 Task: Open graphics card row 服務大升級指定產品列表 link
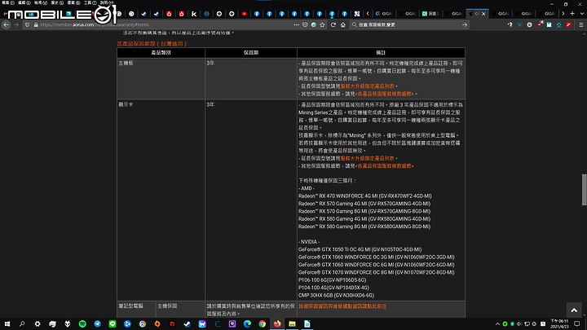pyautogui.click(x=367, y=158)
